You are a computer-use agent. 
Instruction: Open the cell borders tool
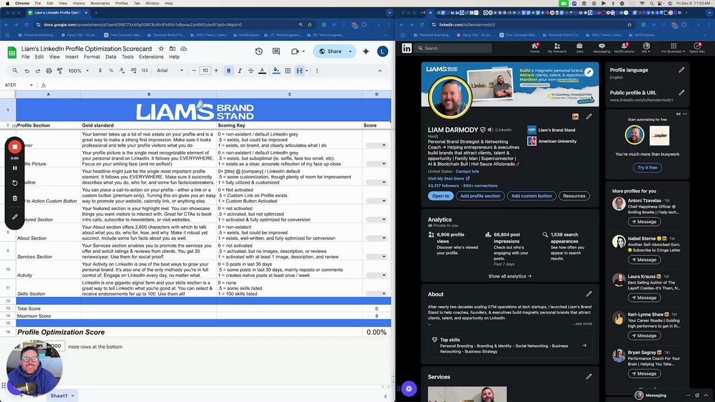pyautogui.click(x=288, y=71)
